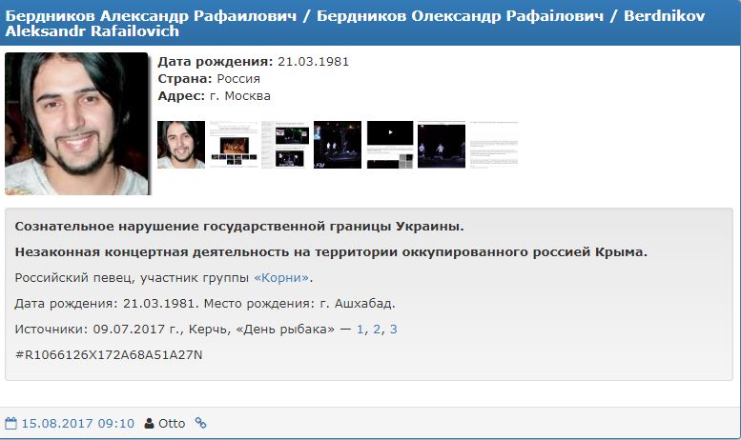Open the «Корни» group link
741x440 pixels.
click(281, 277)
